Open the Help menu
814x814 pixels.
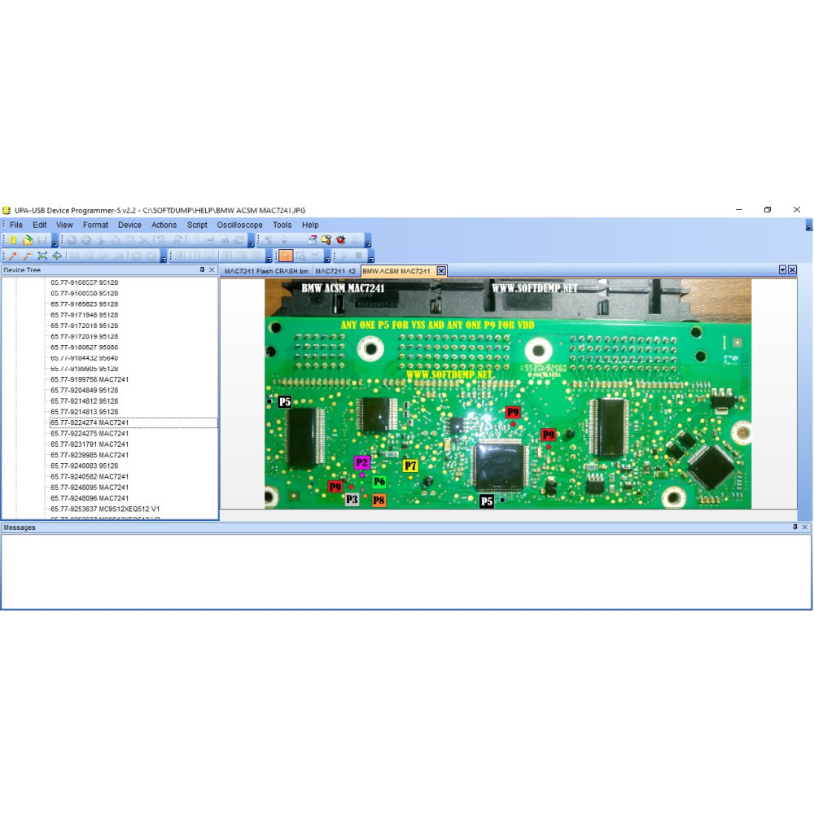pos(310,225)
